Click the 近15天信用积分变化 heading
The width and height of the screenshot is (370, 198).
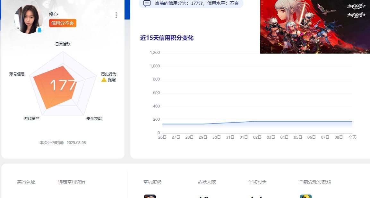167,38
